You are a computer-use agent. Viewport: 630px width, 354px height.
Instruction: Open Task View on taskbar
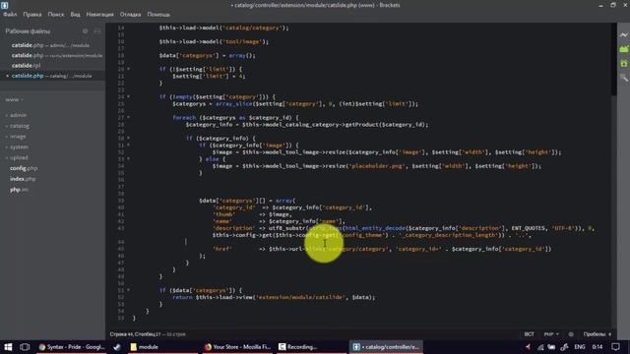point(25,347)
